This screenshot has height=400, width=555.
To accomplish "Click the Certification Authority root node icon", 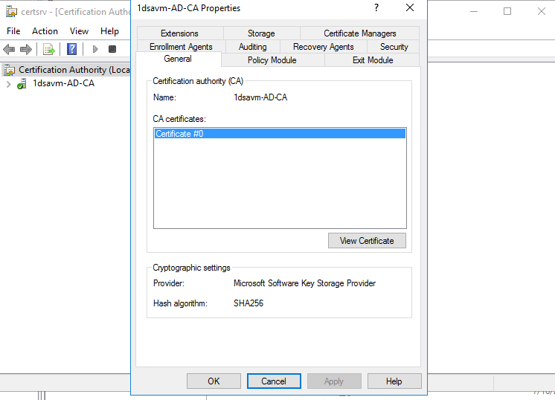I will click(x=9, y=70).
